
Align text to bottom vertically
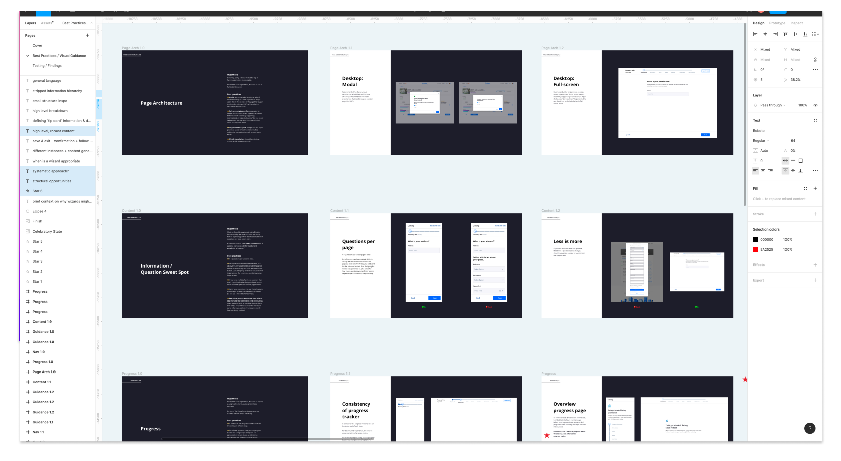pos(801,171)
